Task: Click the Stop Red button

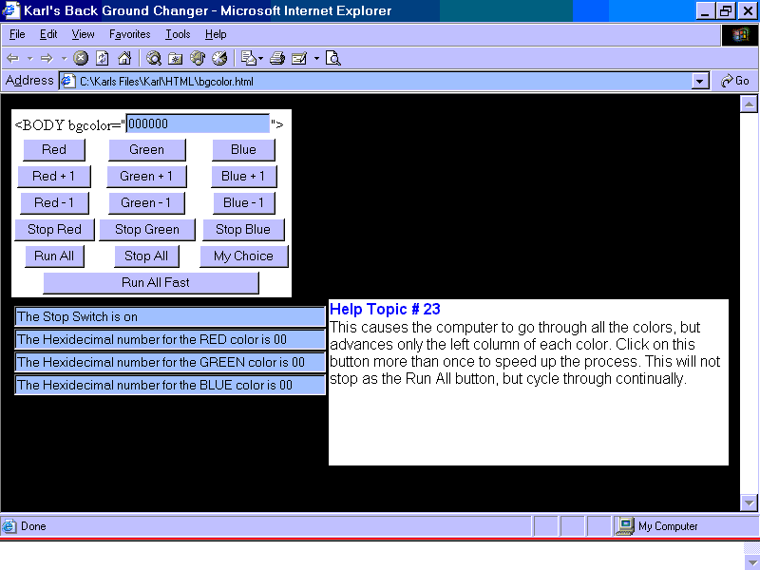Action: 54,230
